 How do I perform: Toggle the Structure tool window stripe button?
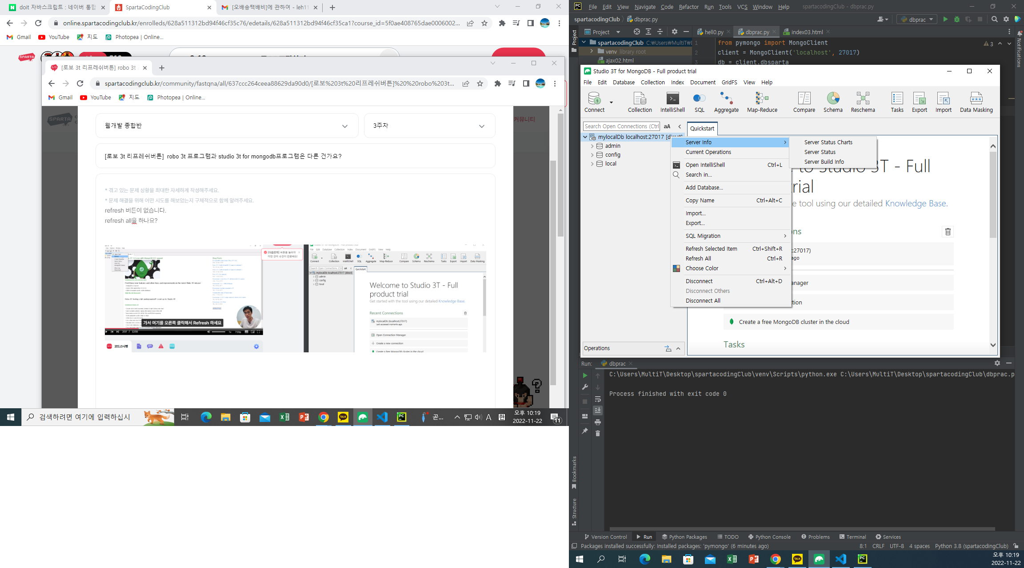coord(574,512)
